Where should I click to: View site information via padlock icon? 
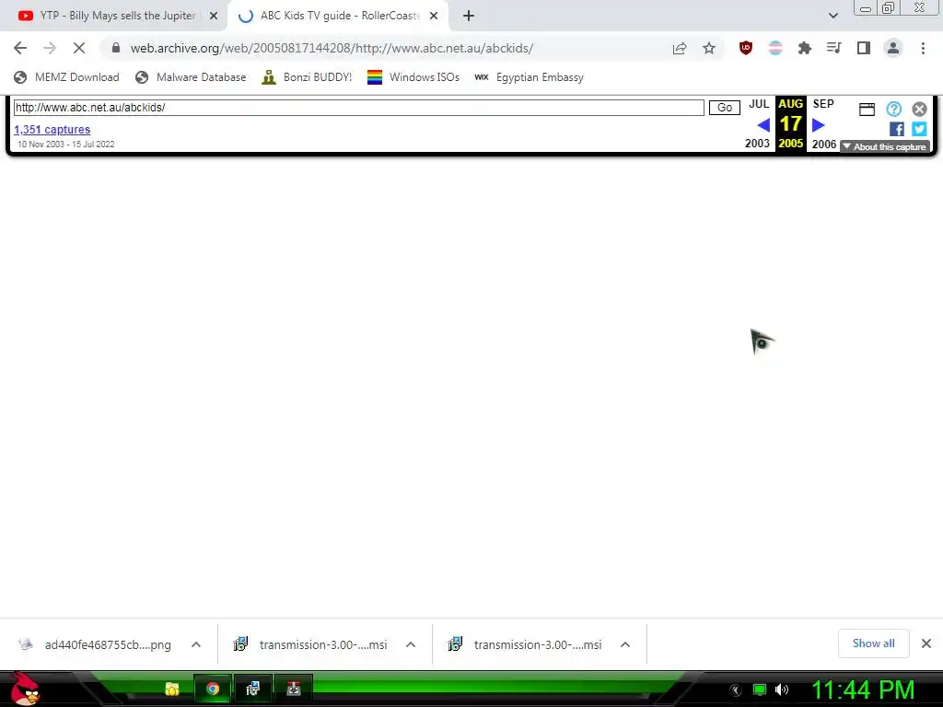116,48
